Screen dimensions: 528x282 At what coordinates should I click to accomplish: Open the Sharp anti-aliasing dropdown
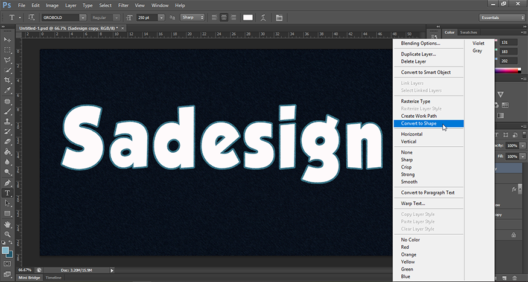[192, 18]
